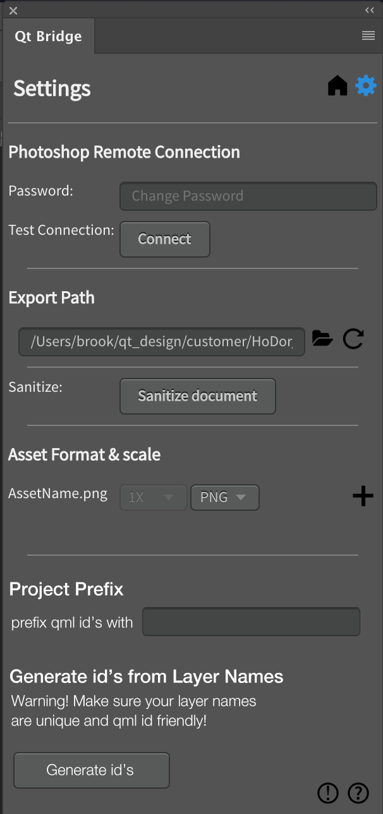Select the Qt Bridge tab
Viewport: 383px width, 814px height.
click(x=49, y=37)
